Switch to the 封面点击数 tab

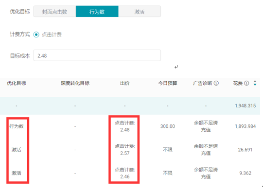pos(54,12)
